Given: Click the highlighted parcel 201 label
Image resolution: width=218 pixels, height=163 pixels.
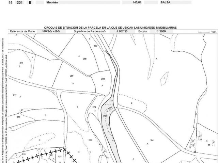Looking at the screenshot, I should click(105, 116).
